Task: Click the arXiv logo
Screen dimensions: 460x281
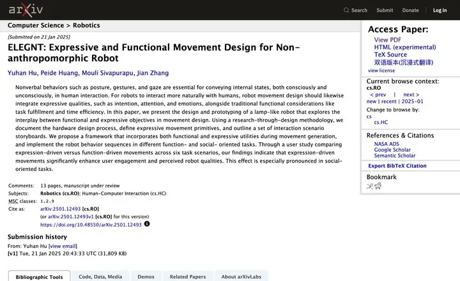Action: pos(26,10)
